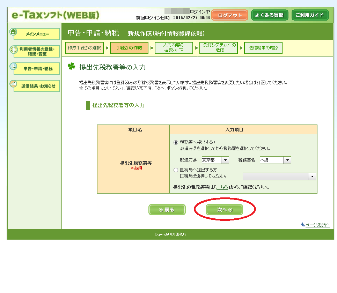Click the green clover icon by heading

(72, 67)
